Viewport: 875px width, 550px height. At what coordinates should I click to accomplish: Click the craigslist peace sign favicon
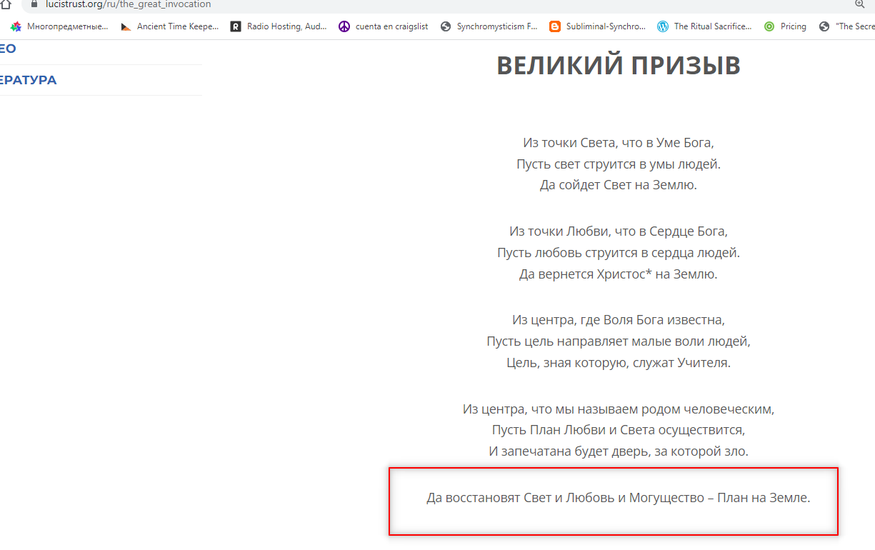pos(344,26)
